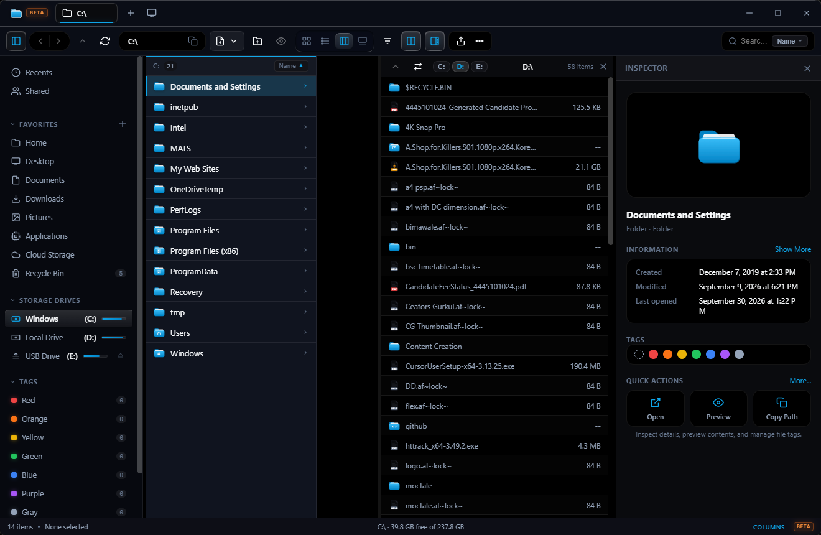Switch right pane to C: drive
This screenshot has height=535, width=821.
point(441,67)
